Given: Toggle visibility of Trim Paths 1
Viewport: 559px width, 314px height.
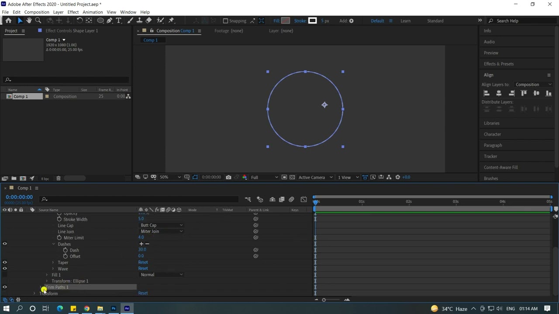Looking at the screenshot, I should tap(5, 287).
